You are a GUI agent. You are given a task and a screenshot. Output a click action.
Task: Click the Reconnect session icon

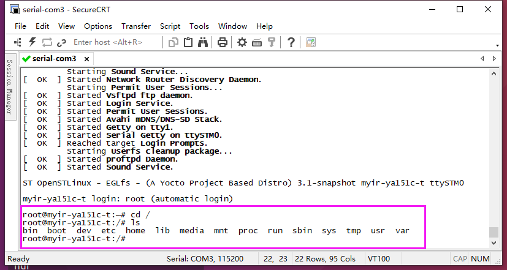pos(47,42)
